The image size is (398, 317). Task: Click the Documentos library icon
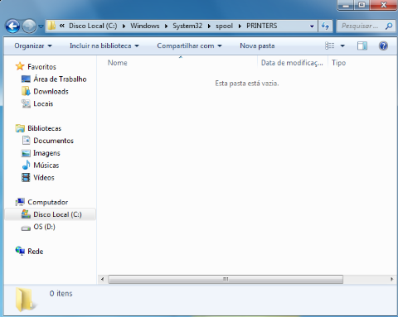click(26, 141)
